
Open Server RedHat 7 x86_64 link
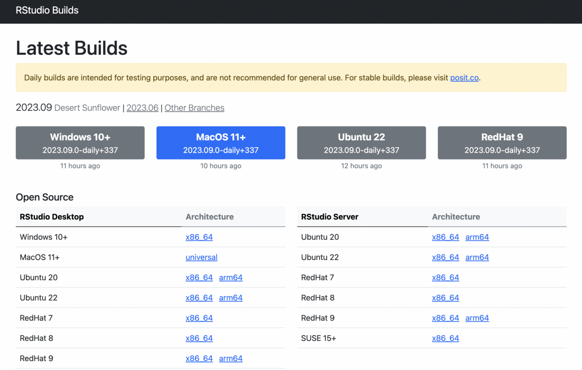pyautogui.click(x=446, y=277)
